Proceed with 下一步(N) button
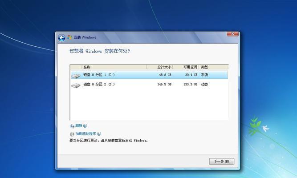 (x=222, y=162)
